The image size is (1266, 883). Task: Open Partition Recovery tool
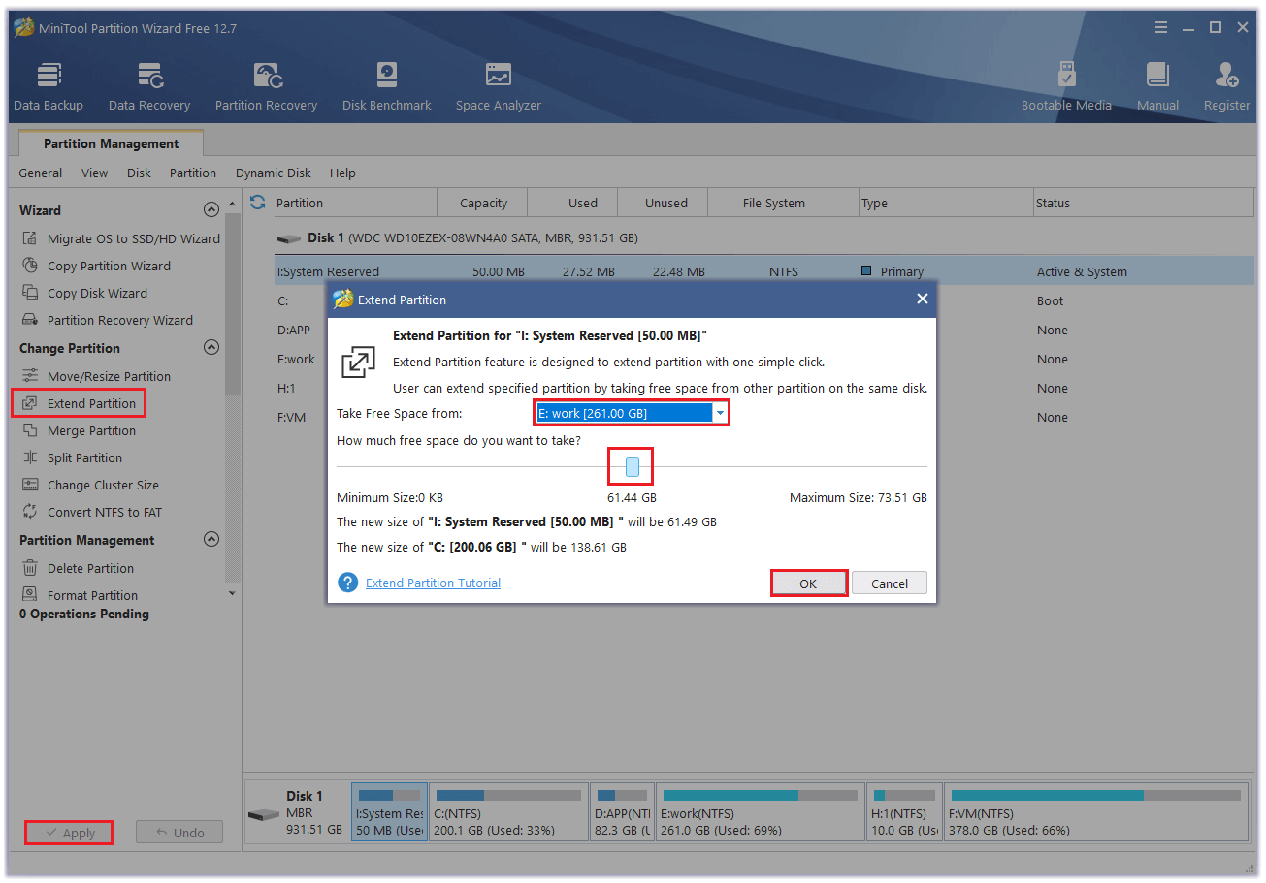point(266,87)
